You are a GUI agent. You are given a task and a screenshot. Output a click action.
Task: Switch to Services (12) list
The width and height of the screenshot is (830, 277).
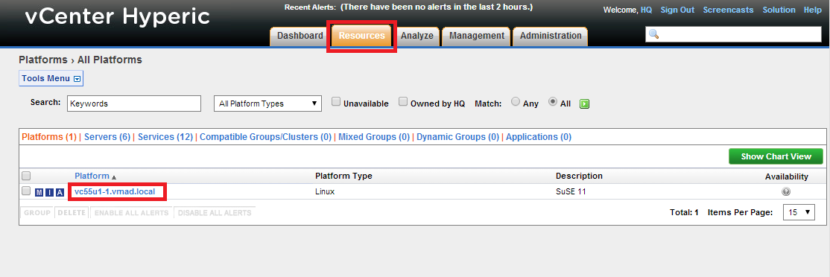tap(165, 137)
